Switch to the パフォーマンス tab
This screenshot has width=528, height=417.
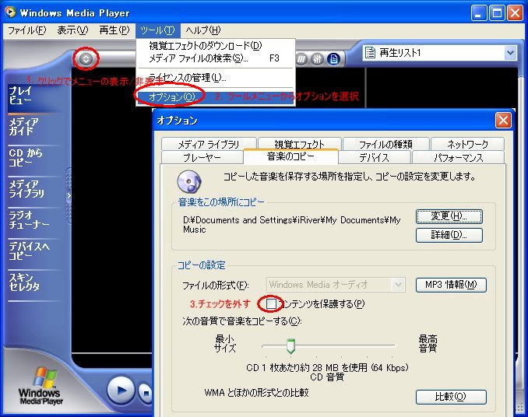[458, 157]
